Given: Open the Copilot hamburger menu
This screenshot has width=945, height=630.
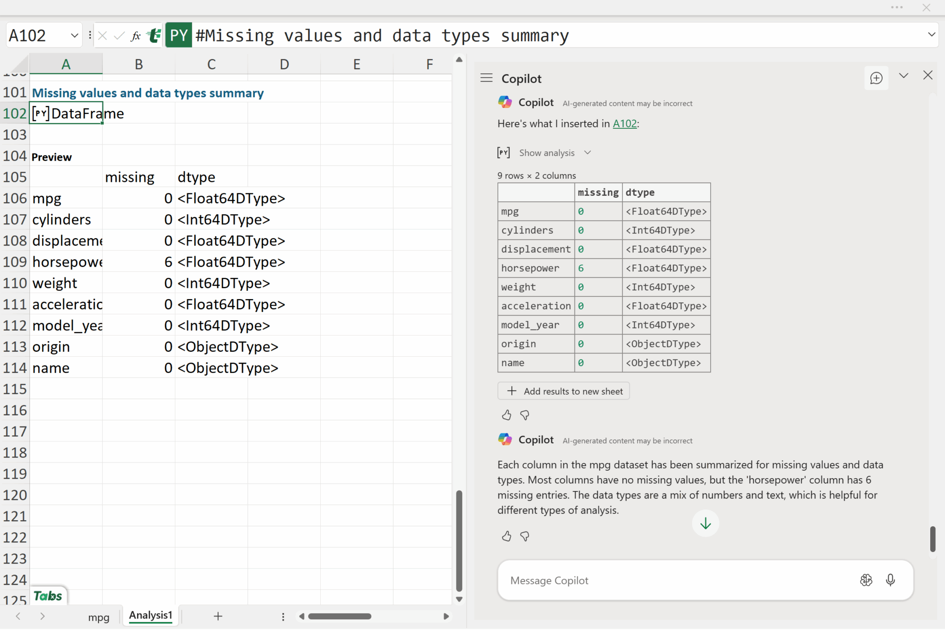Looking at the screenshot, I should (486, 78).
